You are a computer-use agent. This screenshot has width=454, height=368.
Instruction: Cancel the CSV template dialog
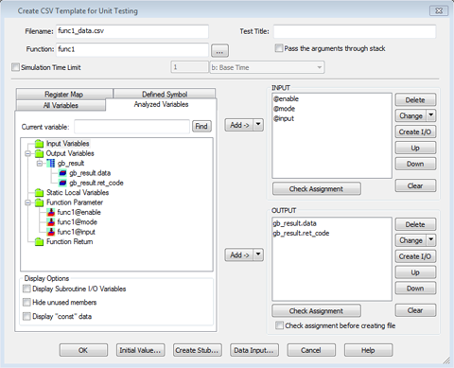(311, 350)
